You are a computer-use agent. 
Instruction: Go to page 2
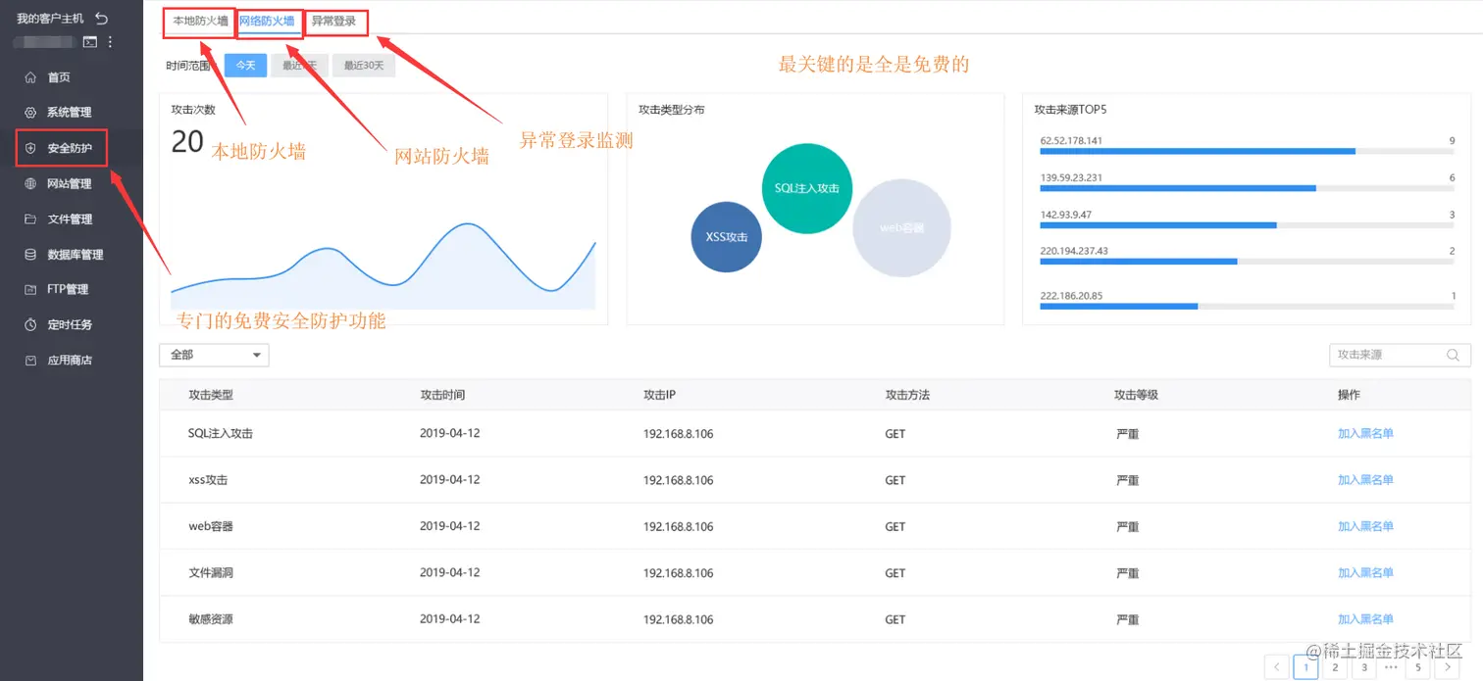[x=1334, y=667]
